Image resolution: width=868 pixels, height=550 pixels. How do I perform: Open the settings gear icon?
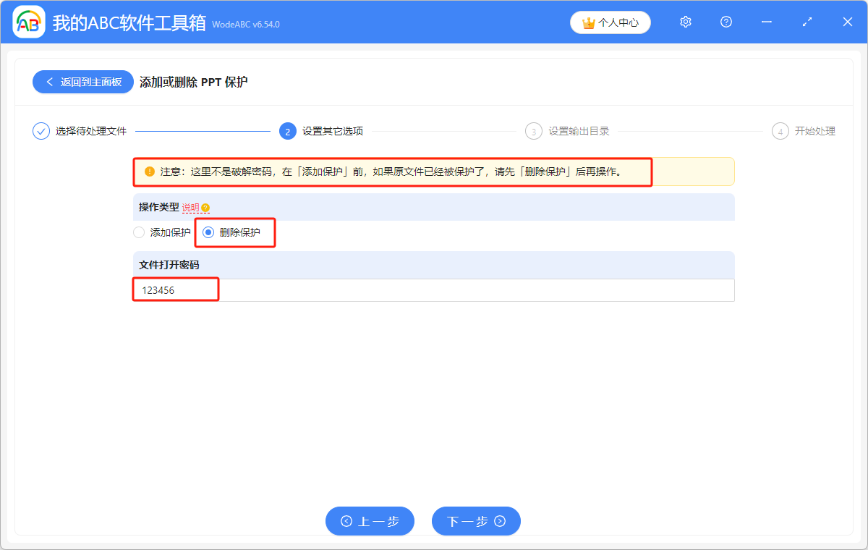pos(685,22)
